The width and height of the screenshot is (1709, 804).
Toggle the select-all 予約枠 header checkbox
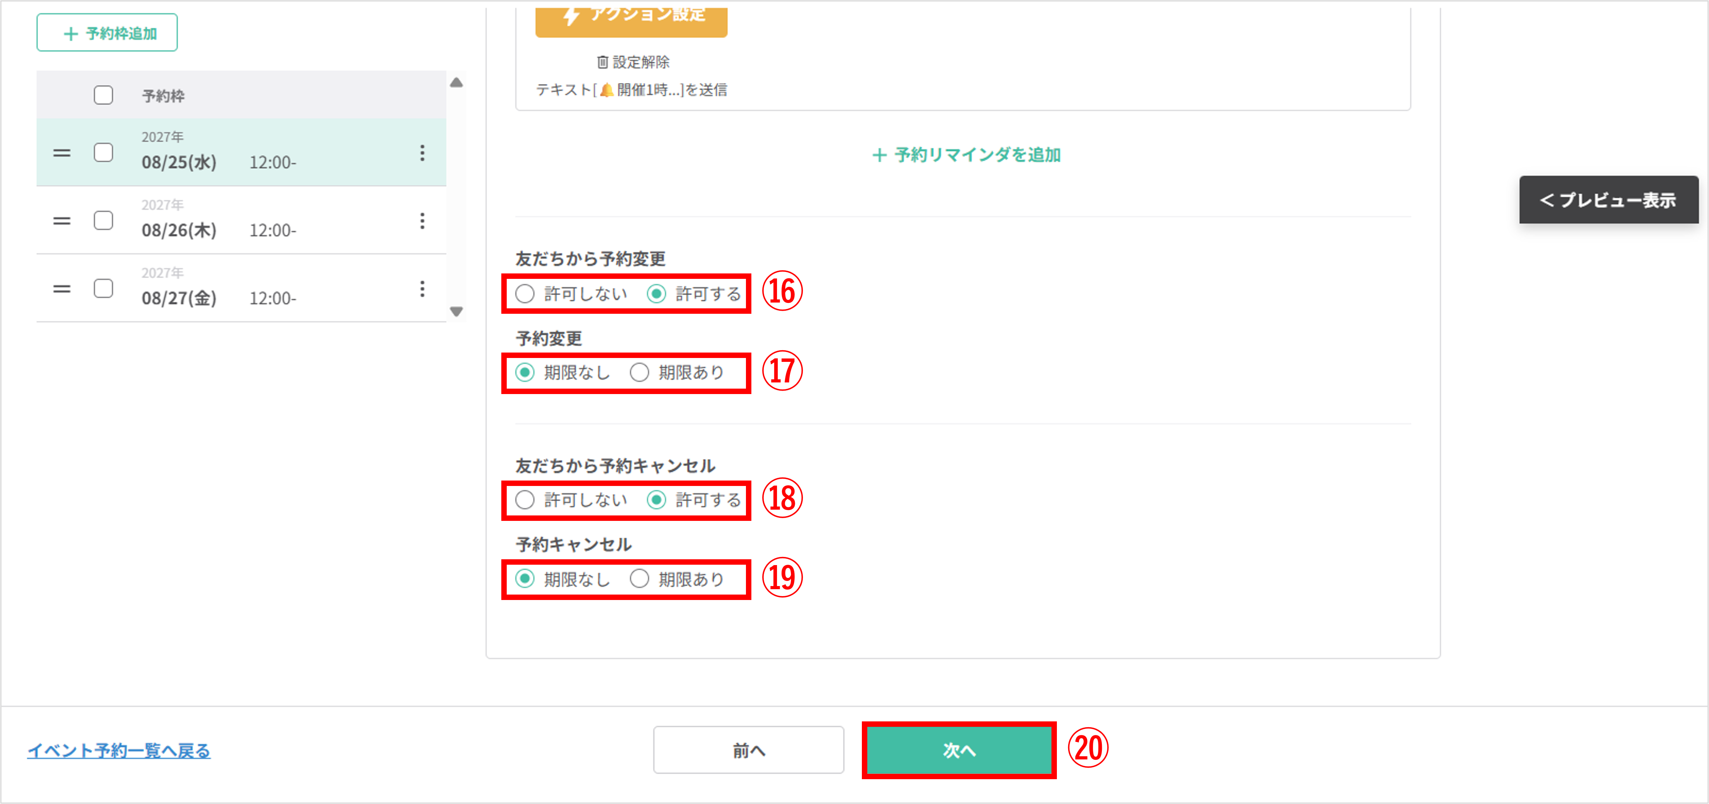pyautogui.click(x=104, y=95)
